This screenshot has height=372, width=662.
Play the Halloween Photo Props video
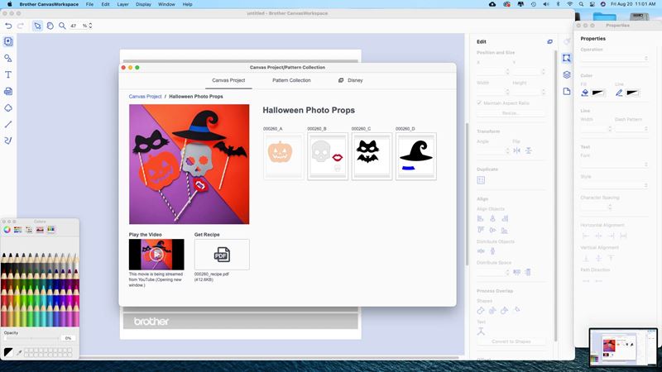156,255
